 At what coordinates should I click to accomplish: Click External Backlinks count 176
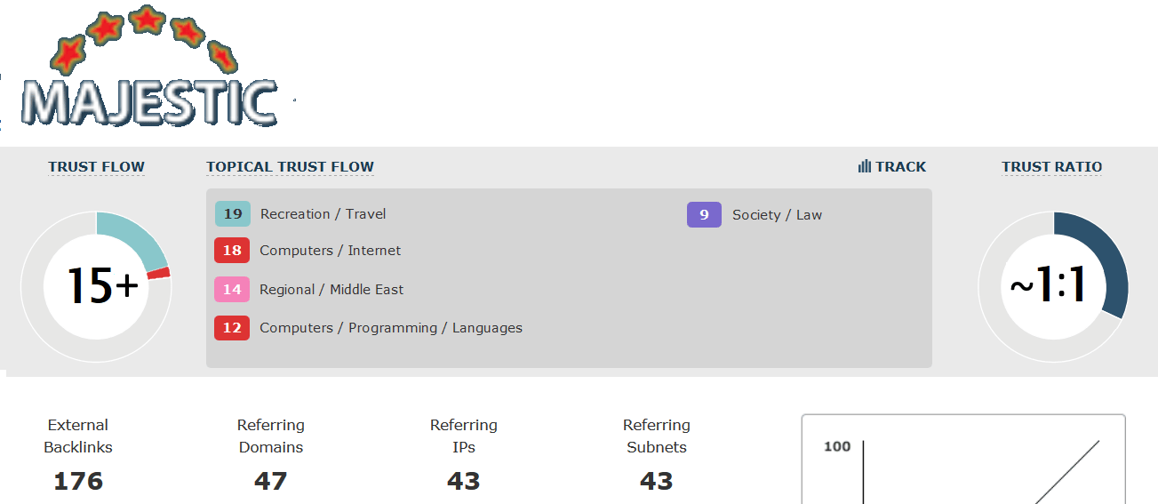(x=78, y=481)
